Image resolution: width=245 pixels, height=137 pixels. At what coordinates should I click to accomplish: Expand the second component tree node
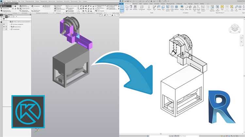(x=10, y=27)
